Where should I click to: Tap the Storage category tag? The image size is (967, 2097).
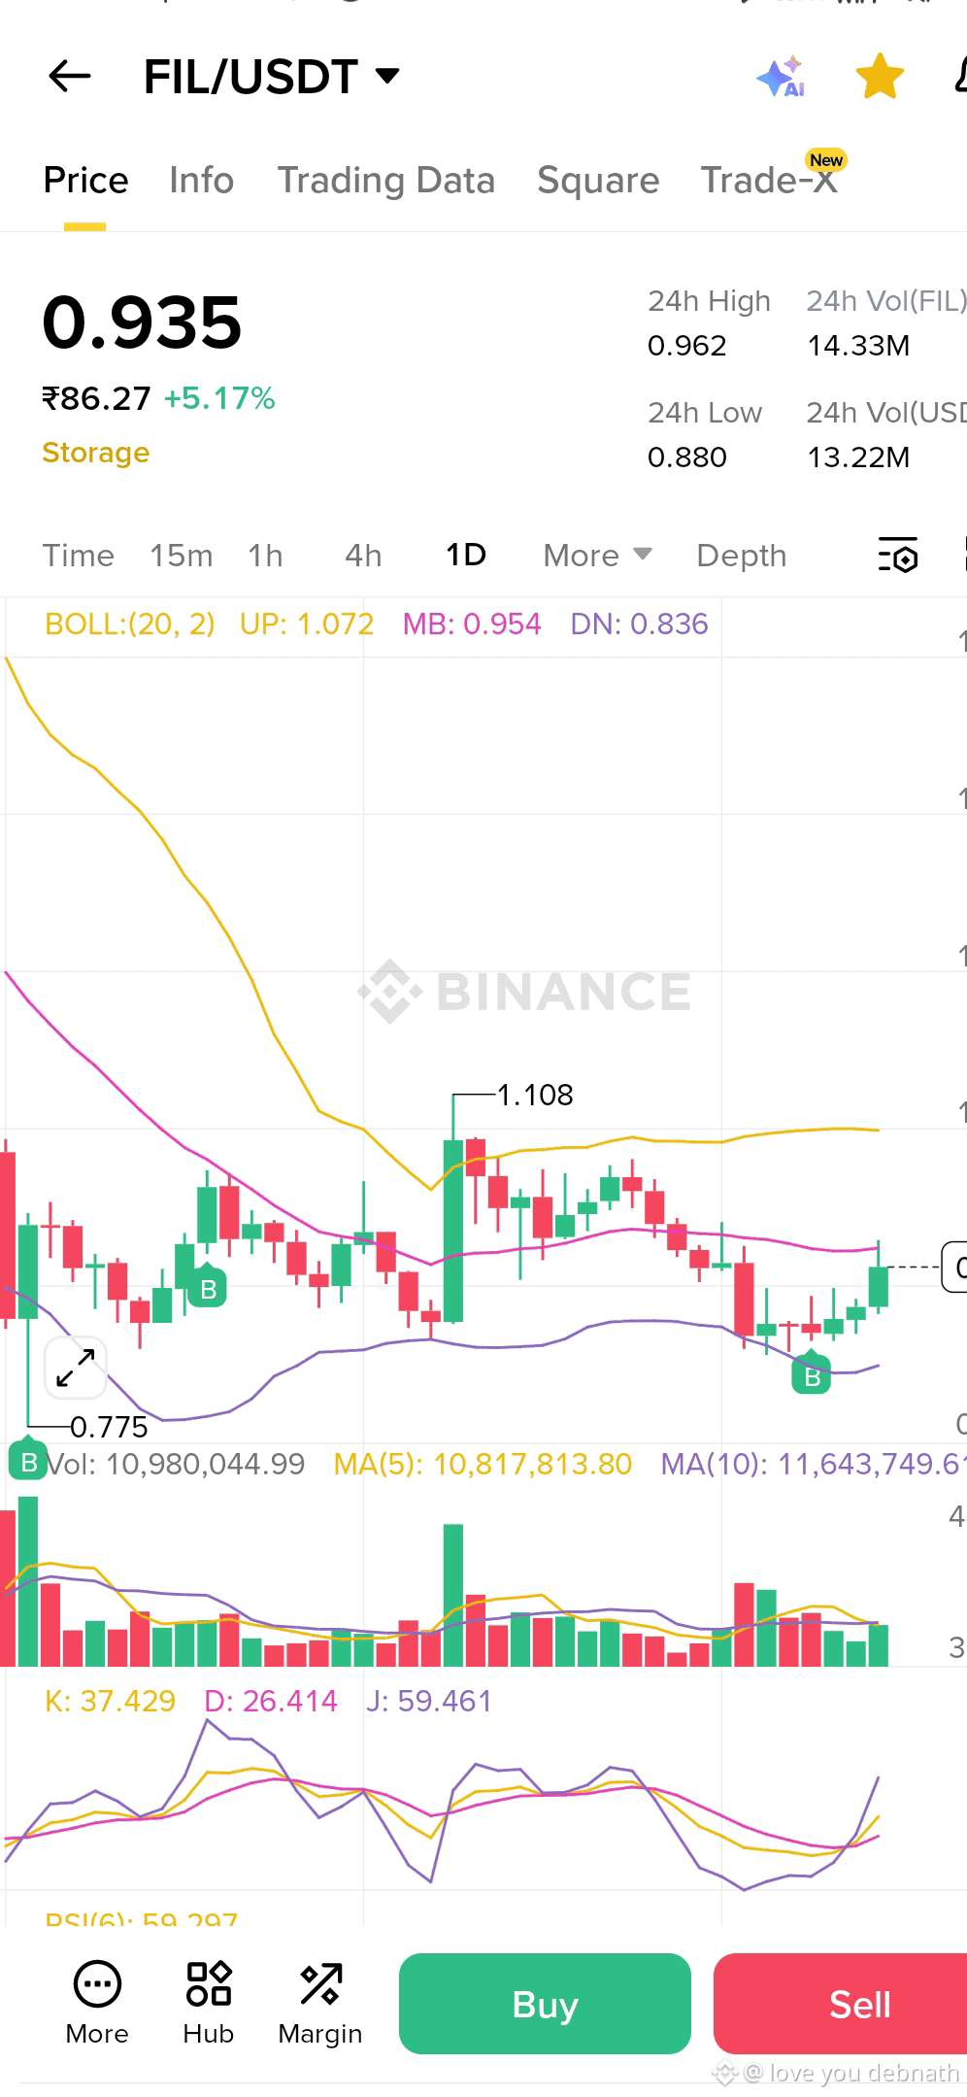(95, 453)
